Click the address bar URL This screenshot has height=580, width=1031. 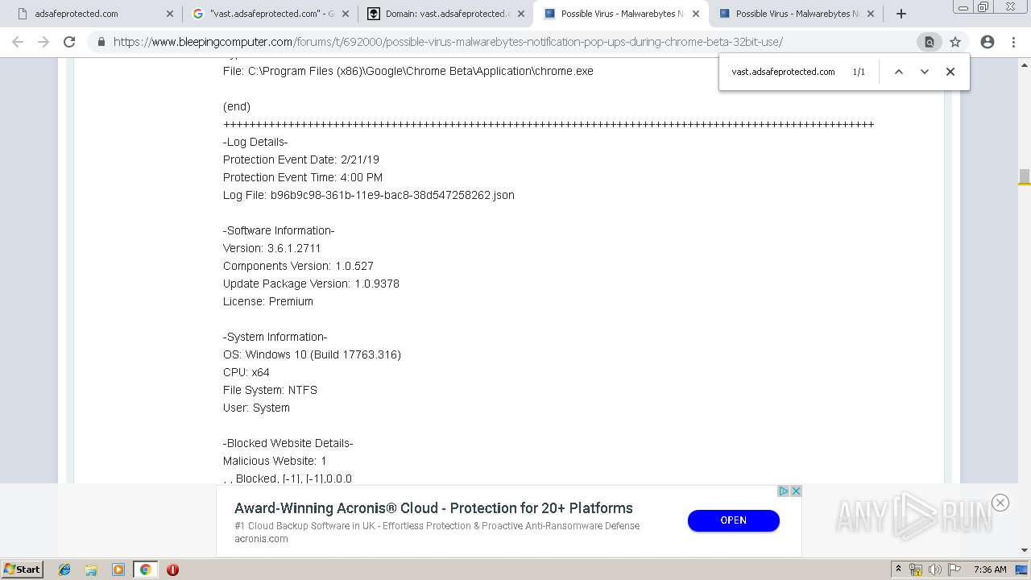tap(448, 42)
